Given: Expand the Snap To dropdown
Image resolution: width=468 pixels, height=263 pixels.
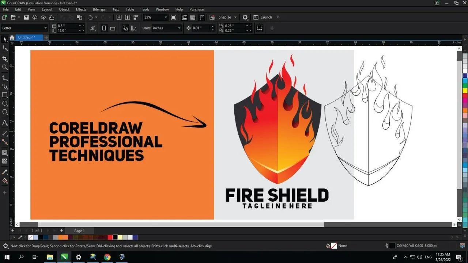Looking at the screenshot, I should pos(235,17).
